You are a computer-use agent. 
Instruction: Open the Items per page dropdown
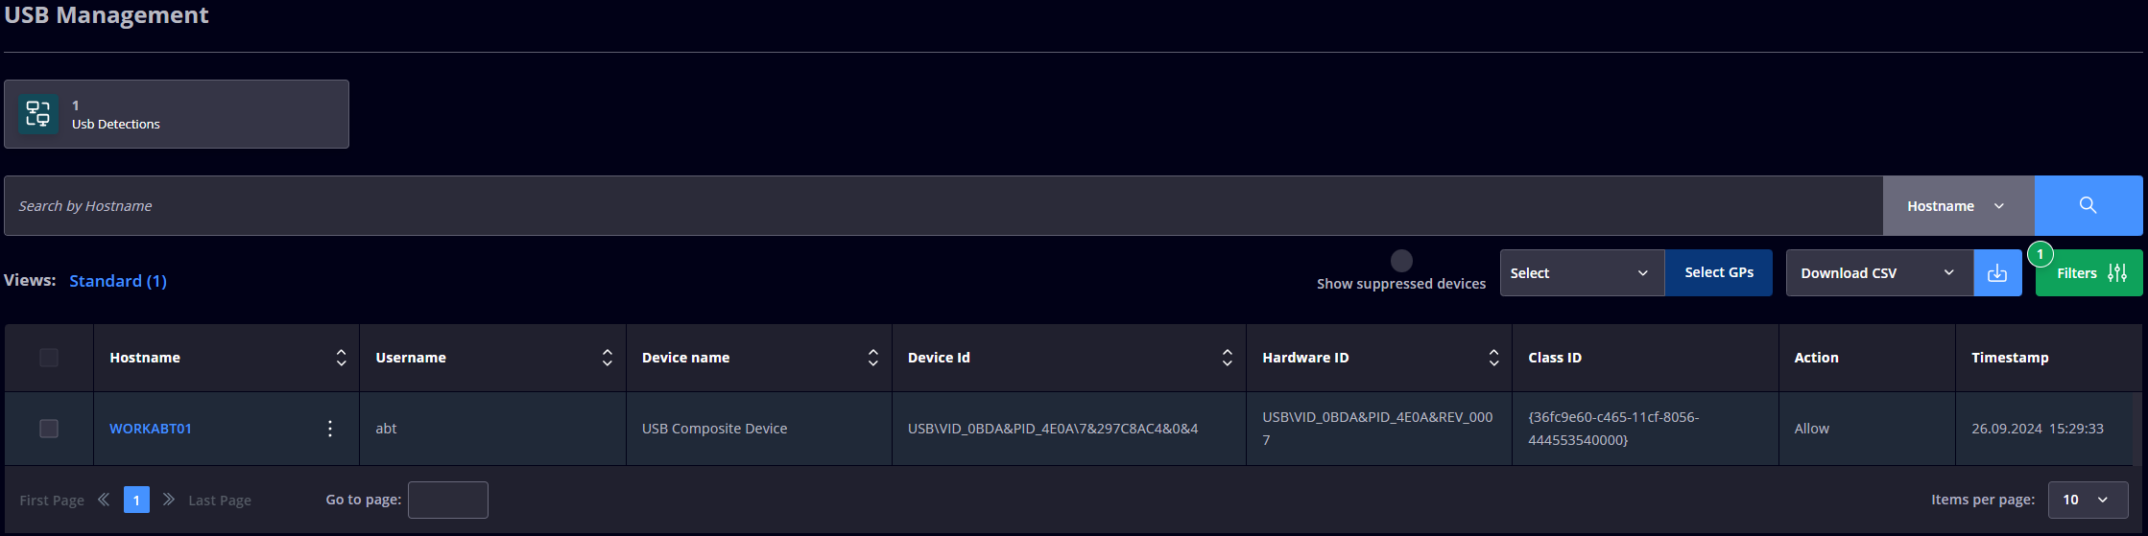tap(2088, 500)
